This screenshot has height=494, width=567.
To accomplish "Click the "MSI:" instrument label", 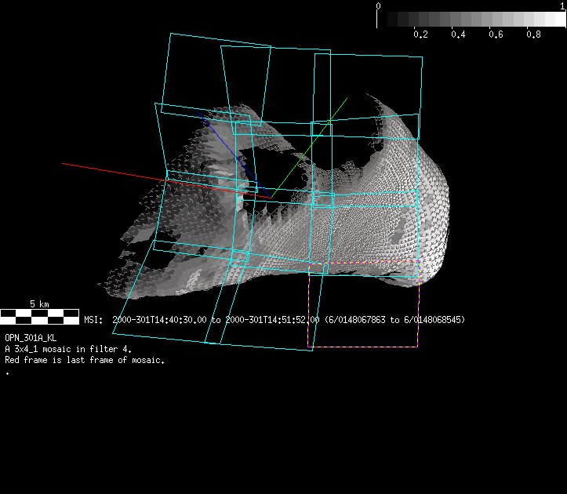I will (x=93, y=320).
